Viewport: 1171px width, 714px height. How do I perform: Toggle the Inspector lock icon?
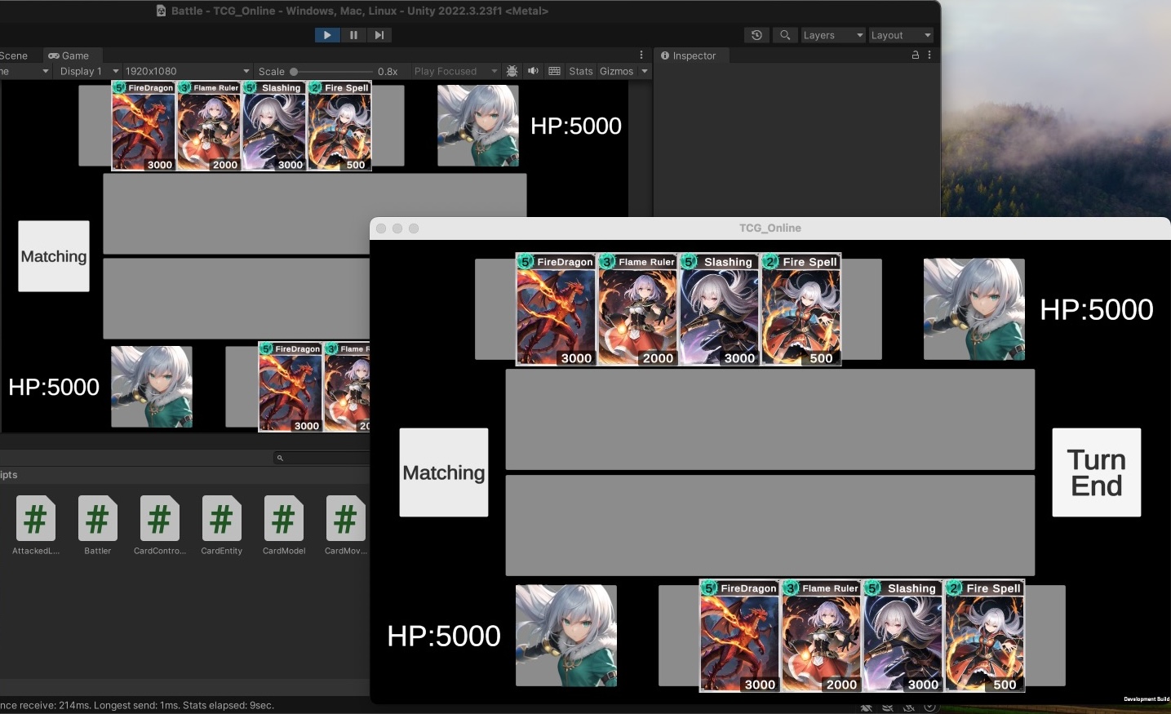point(915,55)
